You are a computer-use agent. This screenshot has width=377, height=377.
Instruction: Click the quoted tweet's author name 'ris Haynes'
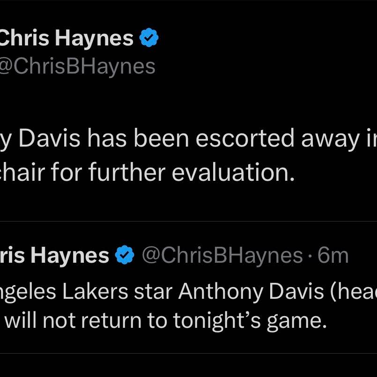pos(55,256)
